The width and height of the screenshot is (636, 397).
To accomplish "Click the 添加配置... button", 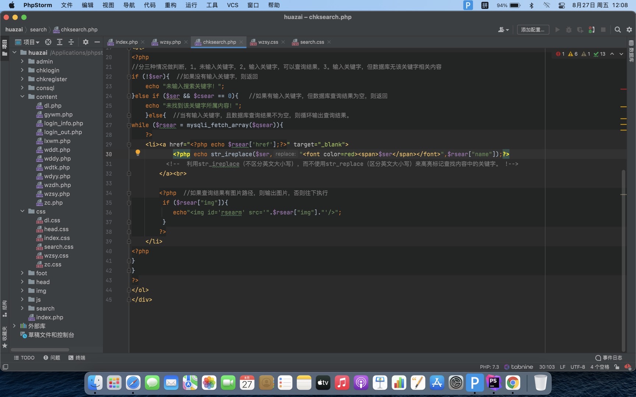I will coord(533,29).
